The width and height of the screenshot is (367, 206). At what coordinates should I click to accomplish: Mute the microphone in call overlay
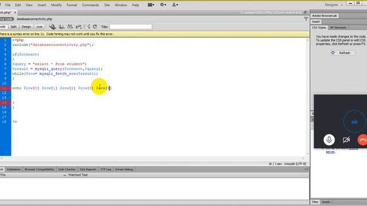(329, 140)
